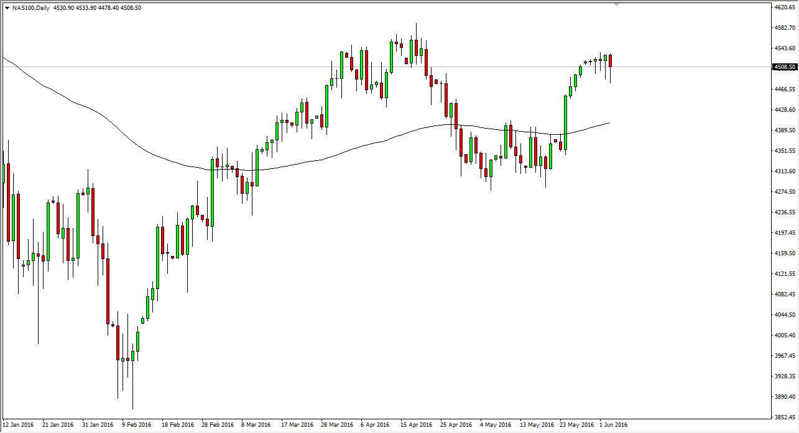Click the highlighted current price label 4508.50 on axis
Screen dimensions: 799x433
[784, 67]
